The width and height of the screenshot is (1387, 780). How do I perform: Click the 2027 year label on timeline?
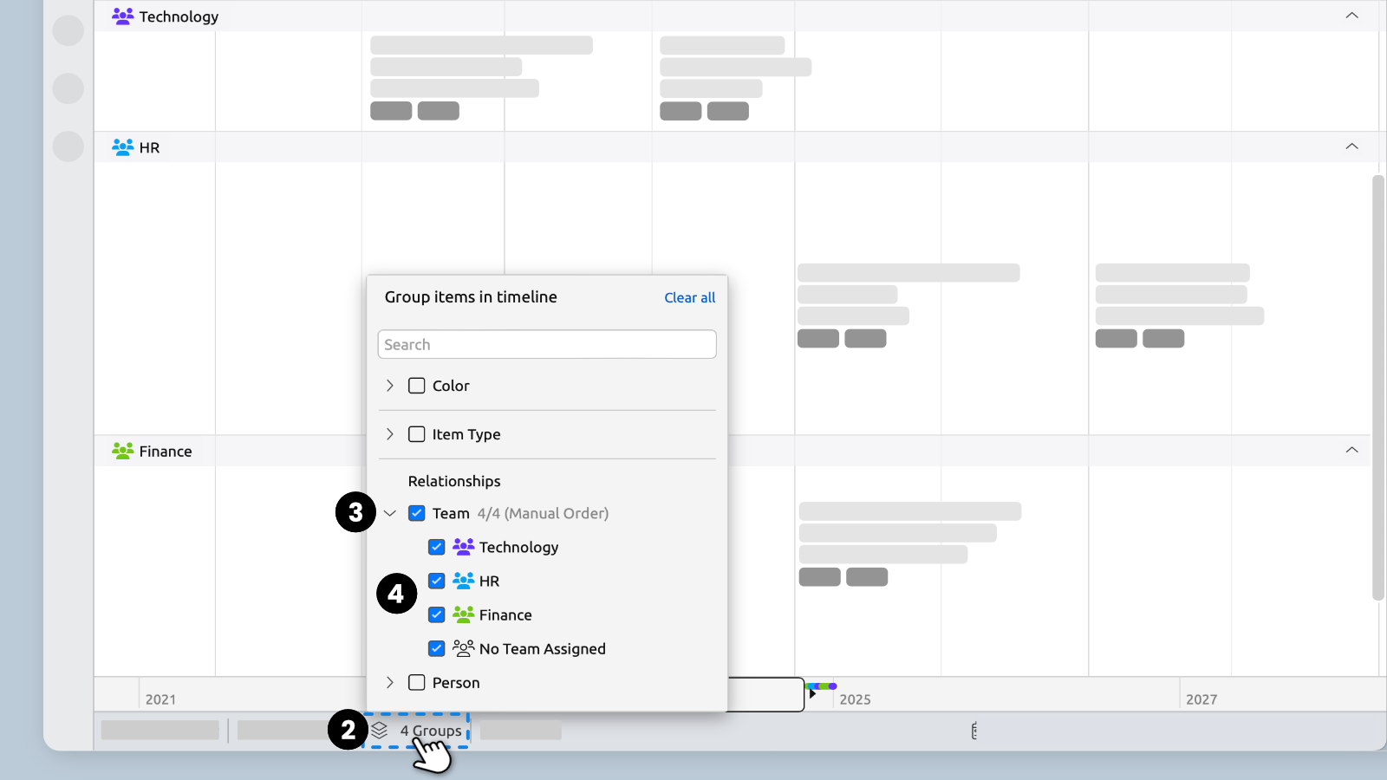pos(1201,699)
